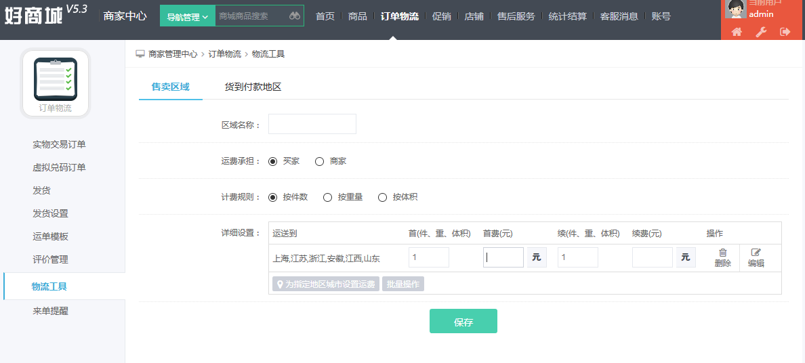Open the 客服消息 menu
805x363 pixels.
pos(619,16)
